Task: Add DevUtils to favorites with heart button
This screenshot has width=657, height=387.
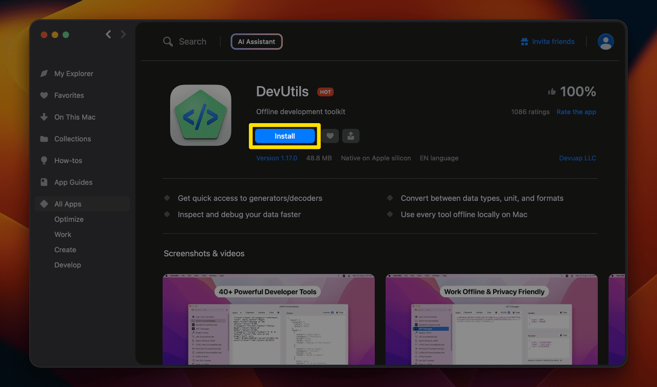Action: coord(330,136)
